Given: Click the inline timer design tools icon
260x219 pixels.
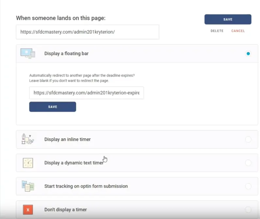Looking at the screenshot, I should click(x=28, y=139).
